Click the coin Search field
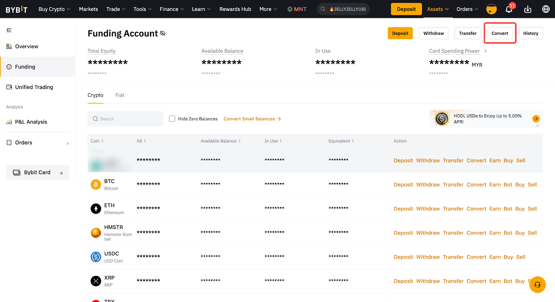This screenshot has width=555, height=302. tap(125, 119)
